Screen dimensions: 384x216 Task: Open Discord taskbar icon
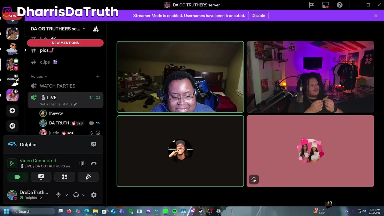[192, 211]
